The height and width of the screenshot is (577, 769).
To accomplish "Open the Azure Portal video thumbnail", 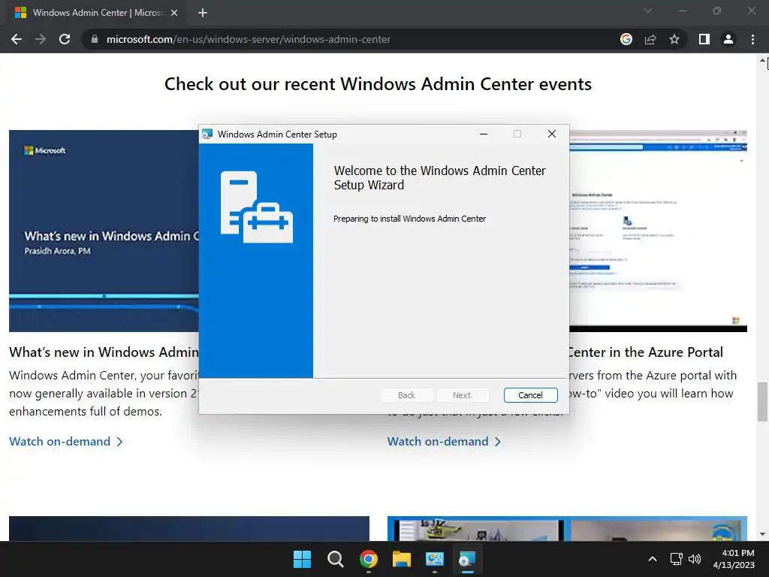I will click(x=658, y=231).
